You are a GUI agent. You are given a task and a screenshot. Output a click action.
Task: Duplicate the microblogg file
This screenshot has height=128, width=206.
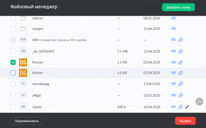tap(181, 84)
